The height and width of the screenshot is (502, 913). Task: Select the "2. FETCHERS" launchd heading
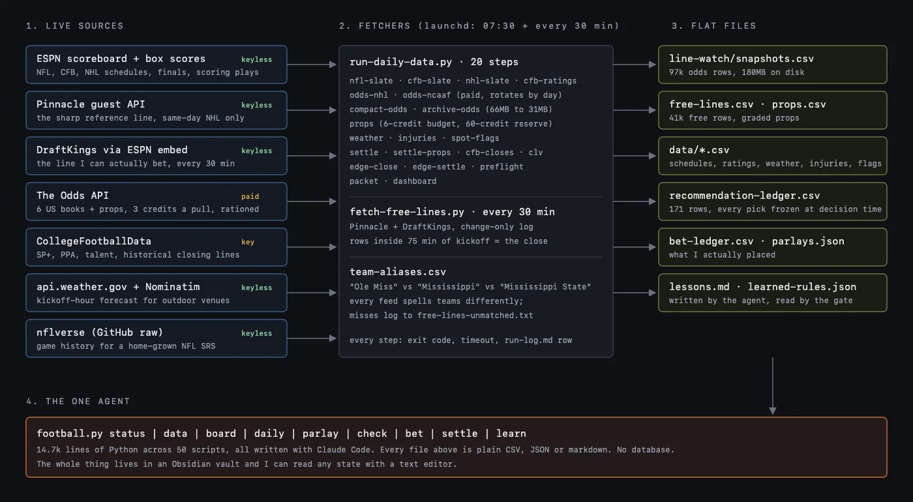click(479, 26)
